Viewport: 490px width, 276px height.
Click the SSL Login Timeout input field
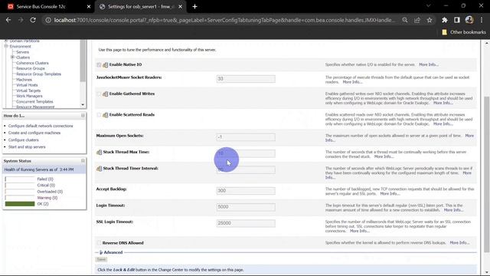[246, 223]
